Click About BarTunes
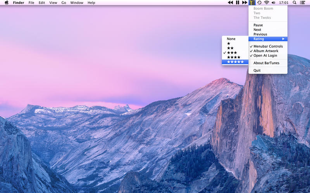This screenshot has width=310, height=193. point(266,63)
